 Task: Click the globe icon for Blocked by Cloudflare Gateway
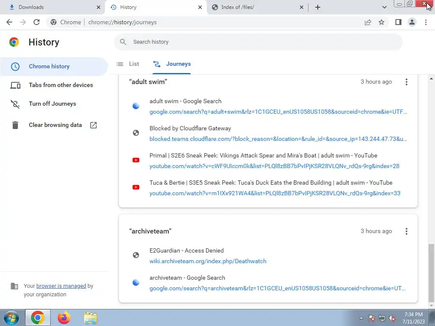(136, 133)
